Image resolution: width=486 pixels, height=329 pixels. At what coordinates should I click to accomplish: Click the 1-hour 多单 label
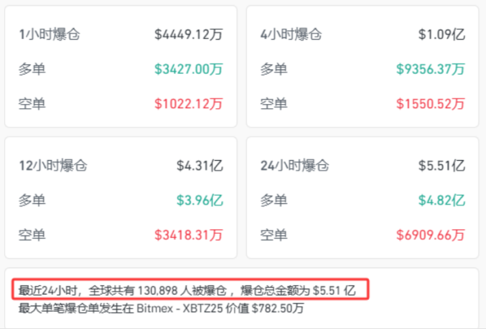click(32, 69)
